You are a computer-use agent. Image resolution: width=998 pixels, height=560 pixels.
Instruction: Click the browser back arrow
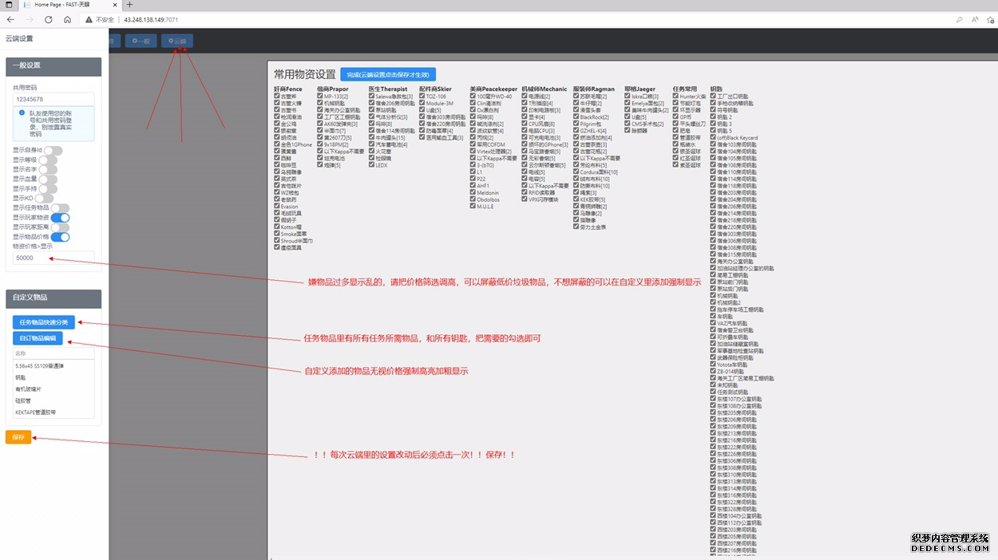(x=10, y=19)
